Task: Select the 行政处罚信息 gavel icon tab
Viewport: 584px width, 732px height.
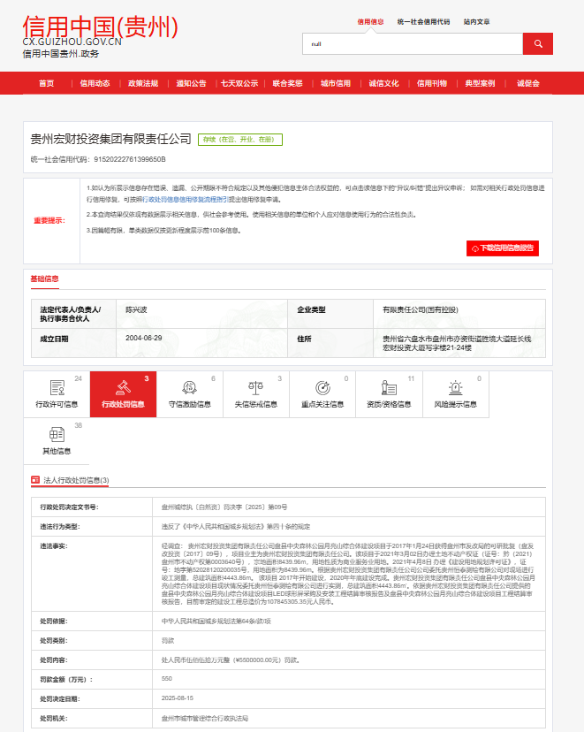Action: pyautogui.click(x=123, y=394)
